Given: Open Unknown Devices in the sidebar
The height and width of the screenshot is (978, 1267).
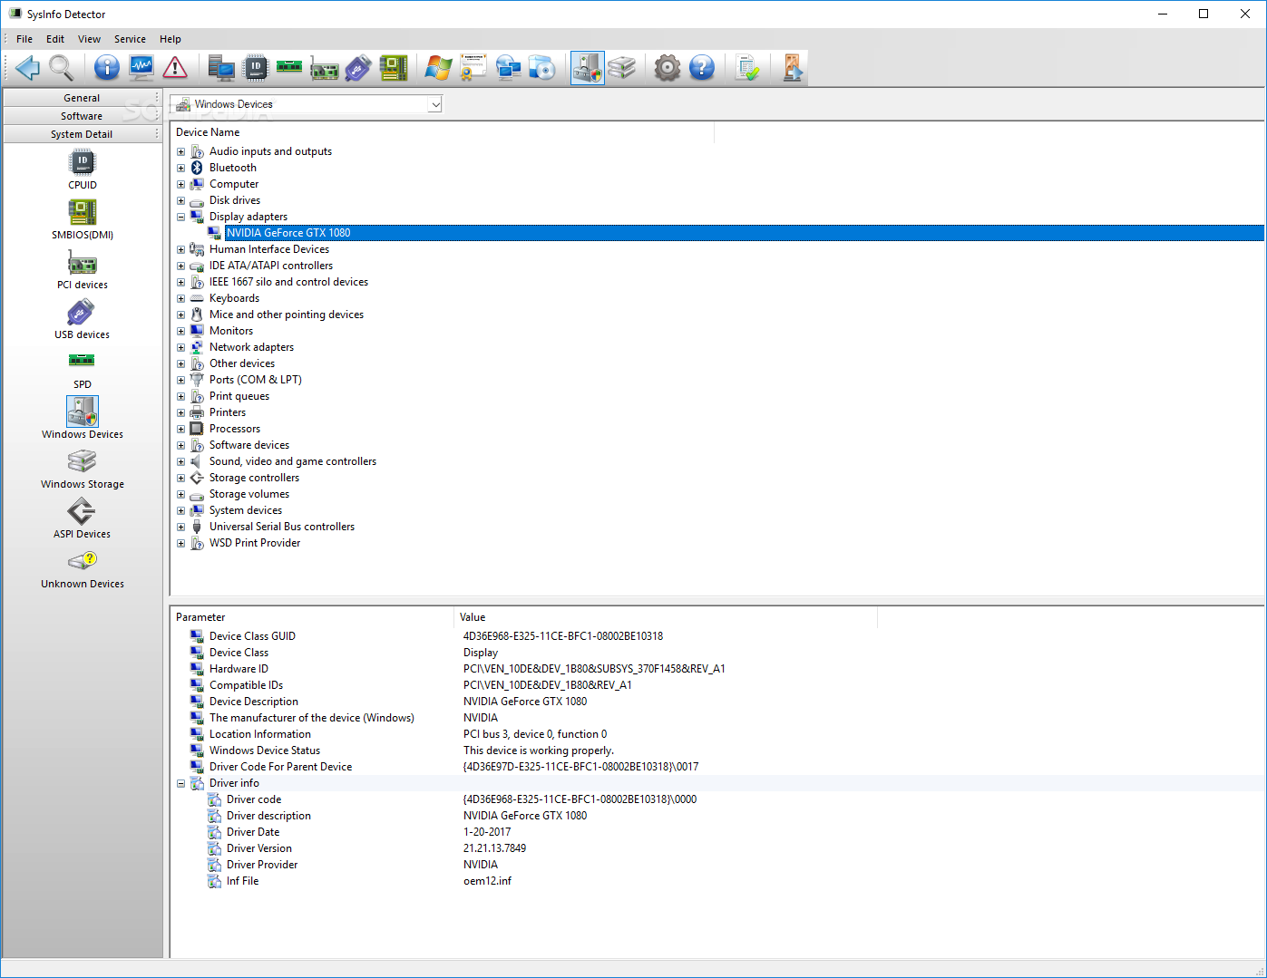Looking at the screenshot, I should coord(83,568).
